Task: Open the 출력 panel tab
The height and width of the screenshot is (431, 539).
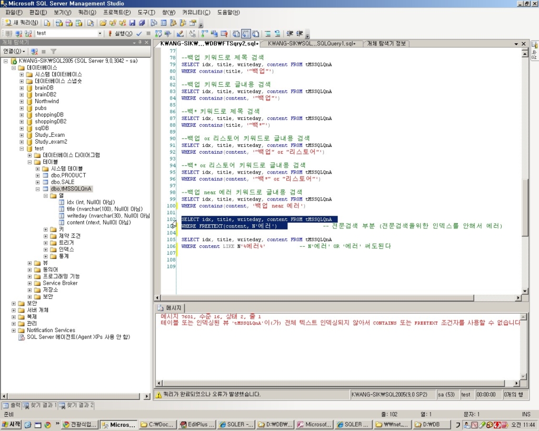Action: 12,405
